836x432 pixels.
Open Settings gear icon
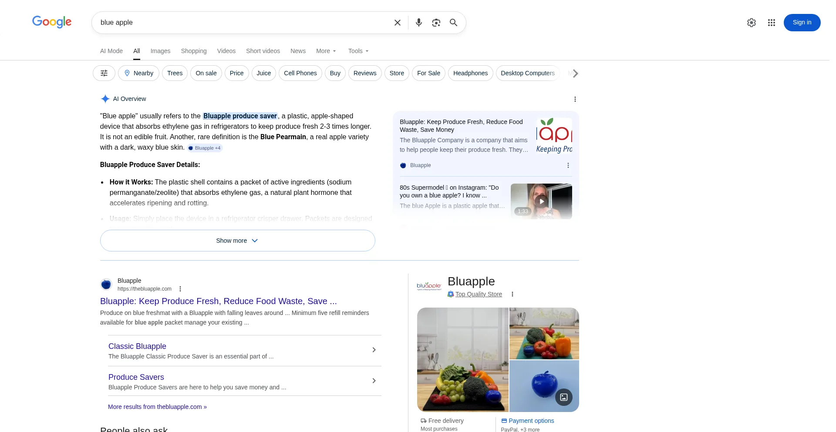[752, 23]
